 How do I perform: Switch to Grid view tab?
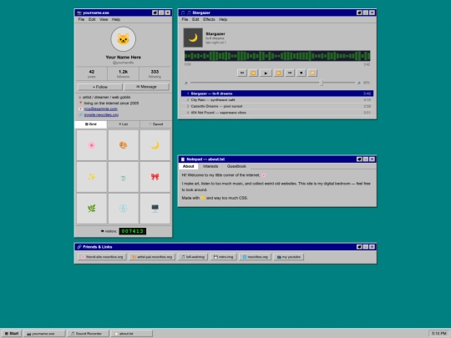pos(91,124)
